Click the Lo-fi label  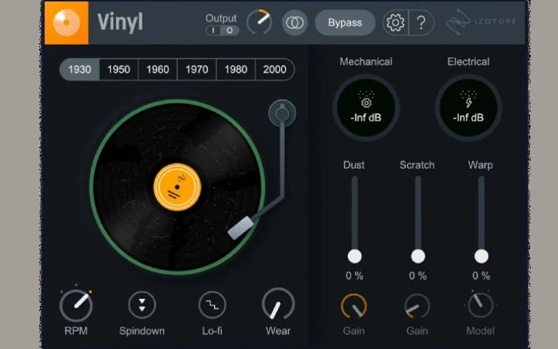[x=212, y=332]
